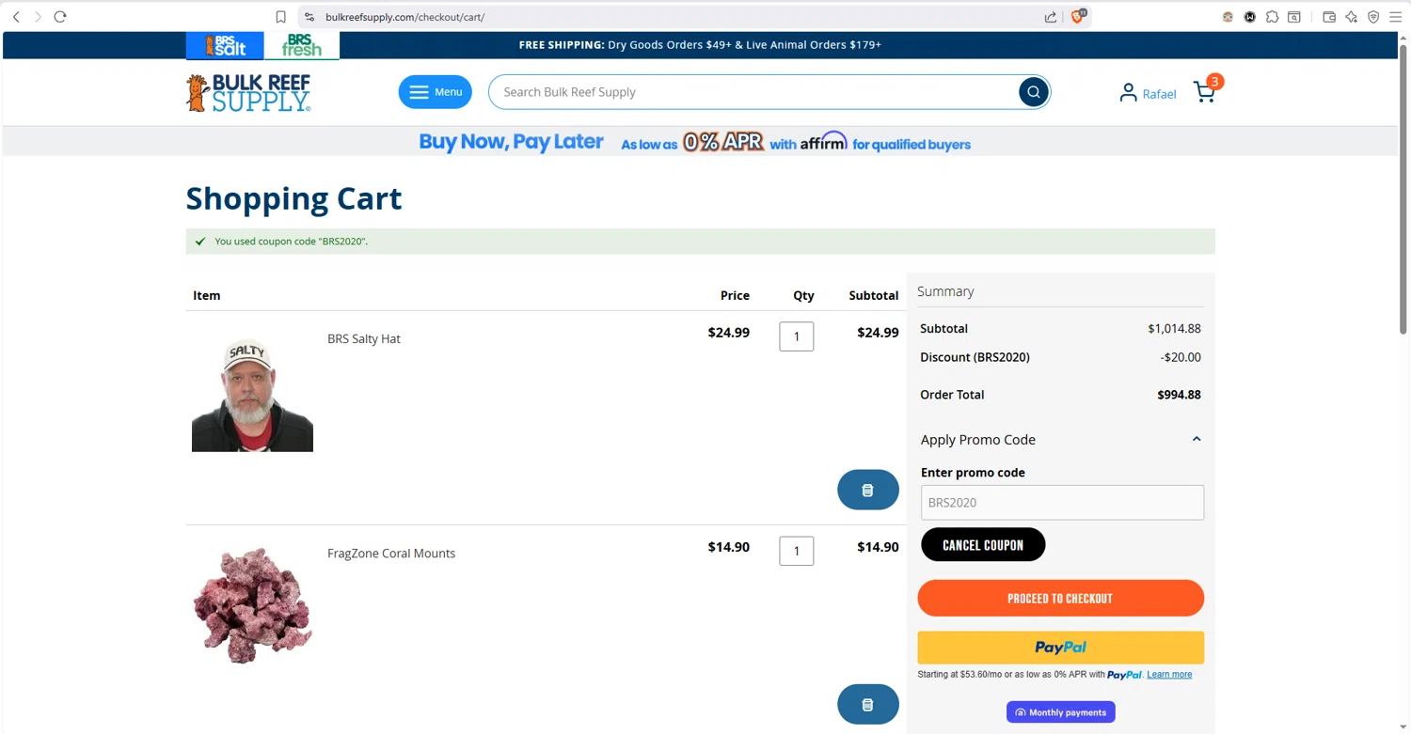
Task: Click the BRS Salty Hat quantity field
Action: (x=796, y=336)
